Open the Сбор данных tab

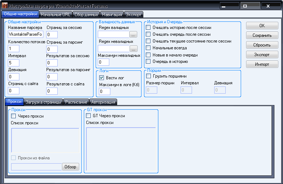86,15
